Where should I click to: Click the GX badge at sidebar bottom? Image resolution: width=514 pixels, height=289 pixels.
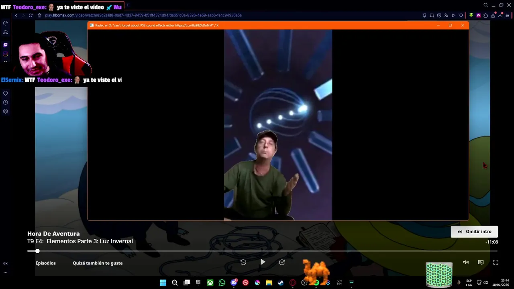(x=5, y=263)
